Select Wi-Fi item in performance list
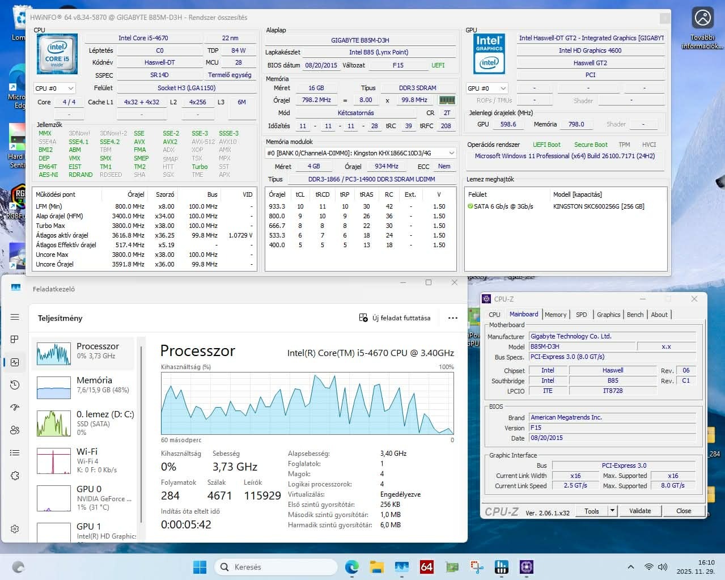This screenshot has width=725, height=580. pyautogui.click(x=84, y=460)
